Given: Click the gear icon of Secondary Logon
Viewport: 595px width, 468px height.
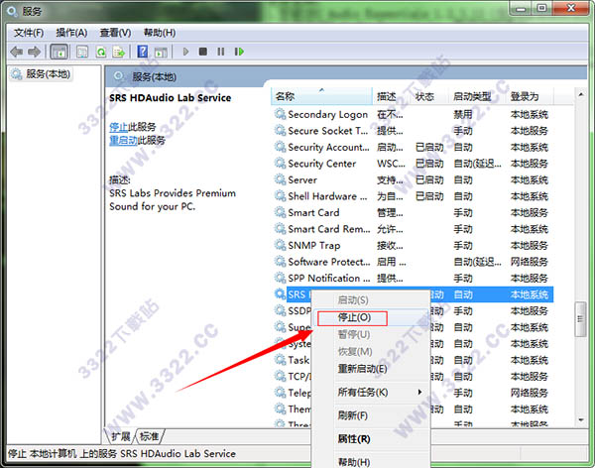Looking at the screenshot, I should pyautogui.click(x=280, y=114).
